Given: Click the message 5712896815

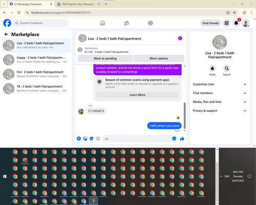Looking at the screenshot, I should 96,111.
